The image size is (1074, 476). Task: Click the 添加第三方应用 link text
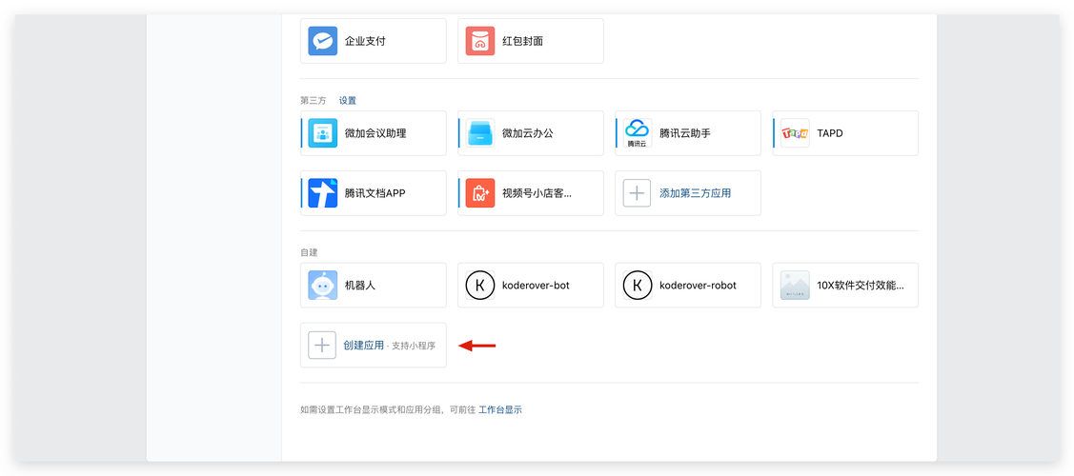point(695,193)
